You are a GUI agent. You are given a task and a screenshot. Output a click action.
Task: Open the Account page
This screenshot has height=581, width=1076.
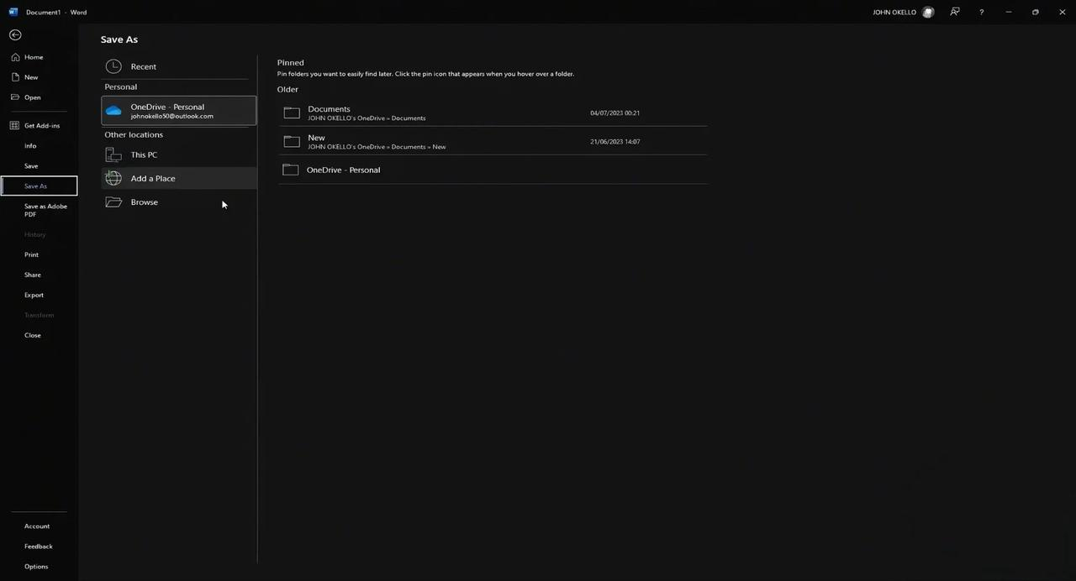click(x=37, y=526)
